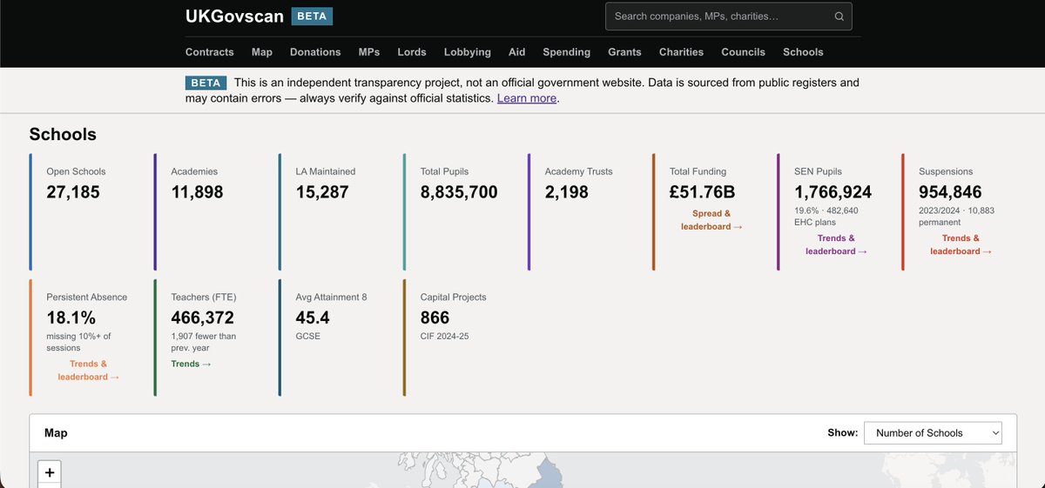The width and height of the screenshot is (1045, 488).
Task: Open Total Funding Spread & leaderboard link
Action: (711, 220)
